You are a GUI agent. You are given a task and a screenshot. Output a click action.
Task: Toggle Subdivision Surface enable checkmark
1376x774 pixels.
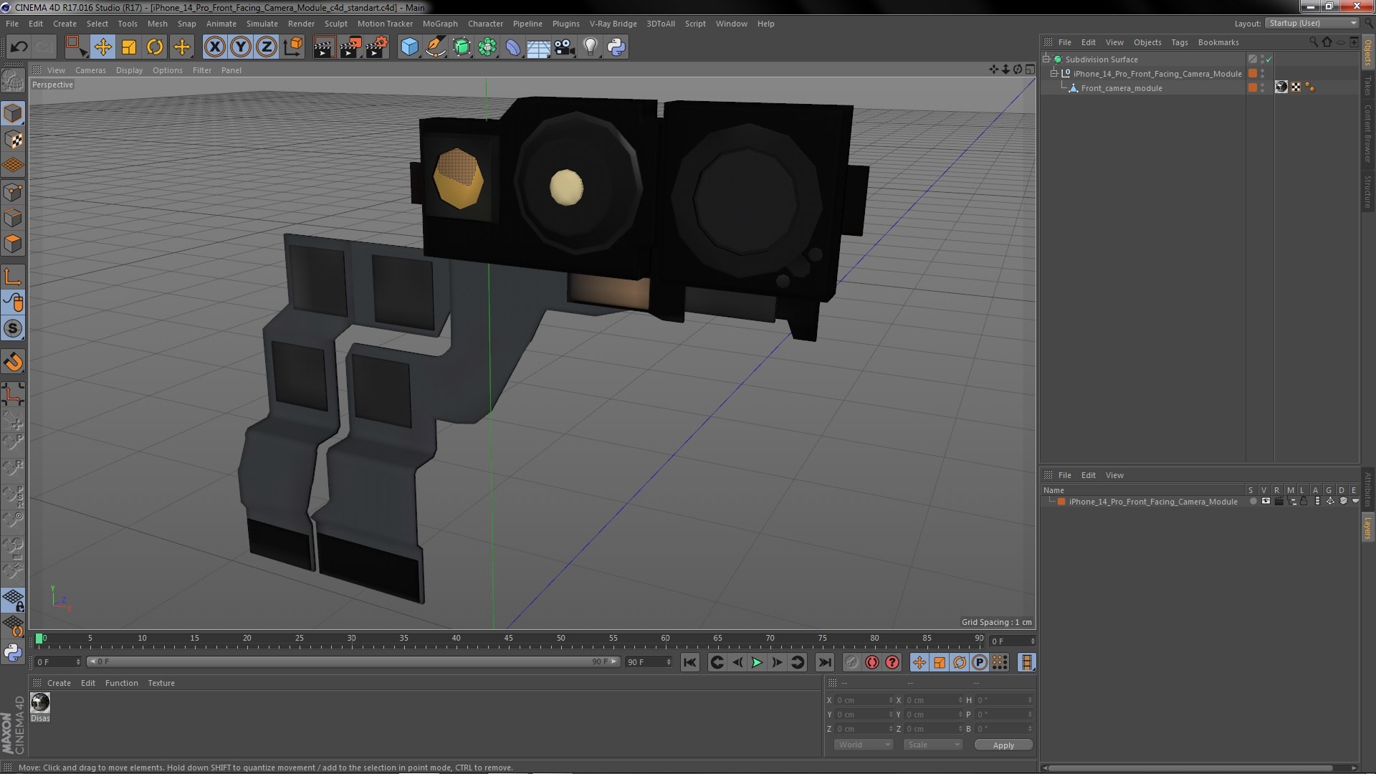pyautogui.click(x=1268, y=59)
